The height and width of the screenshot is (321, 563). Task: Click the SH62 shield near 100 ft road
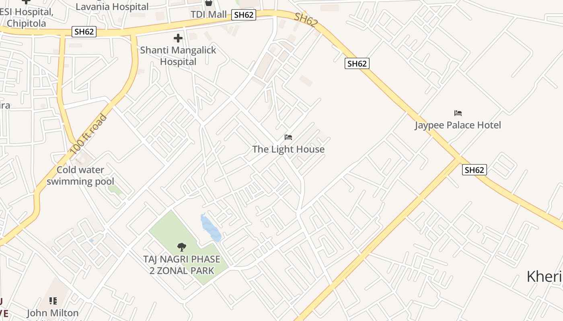(84, 32)
